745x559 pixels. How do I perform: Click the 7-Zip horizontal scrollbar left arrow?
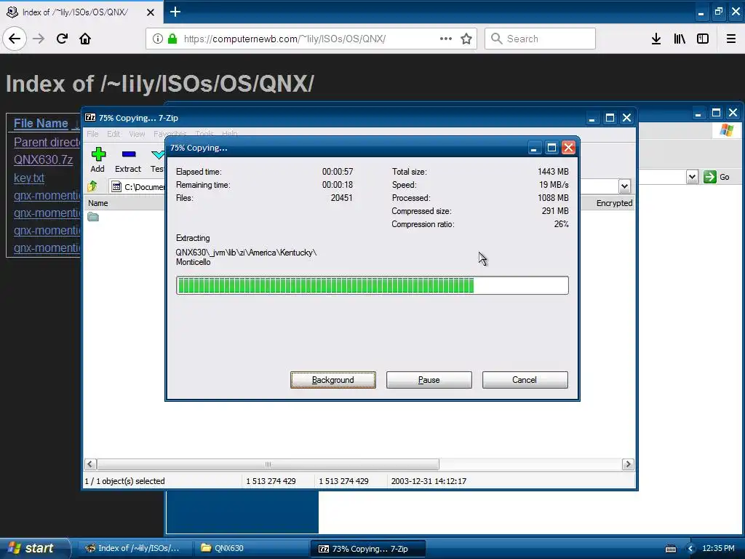tap(90, 464)
